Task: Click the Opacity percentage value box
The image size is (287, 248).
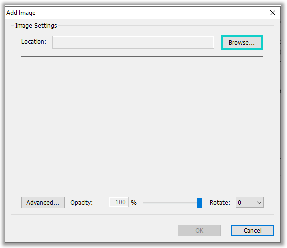Action: (x=119, y=202)
